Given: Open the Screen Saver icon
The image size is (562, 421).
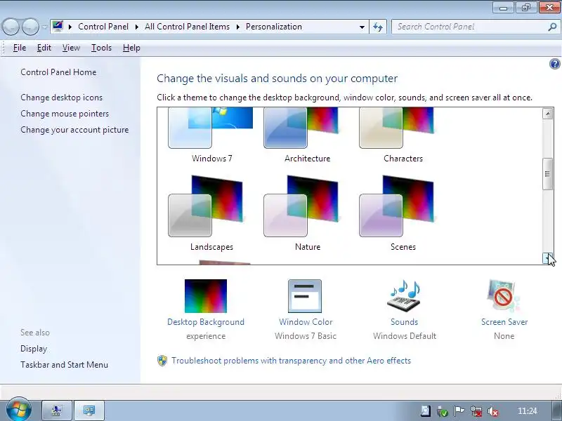Looking at the screenshot, I should (x=504, y=296).
